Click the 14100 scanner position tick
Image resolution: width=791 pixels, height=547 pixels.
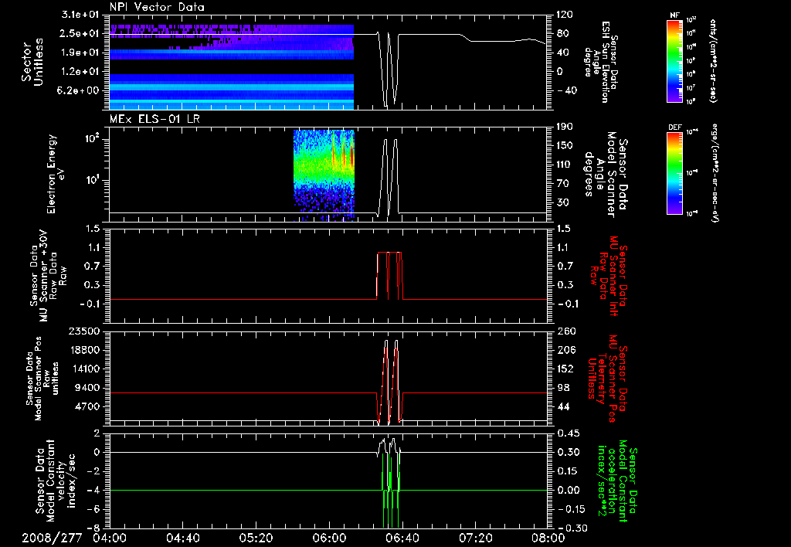[x=83, y=369]
